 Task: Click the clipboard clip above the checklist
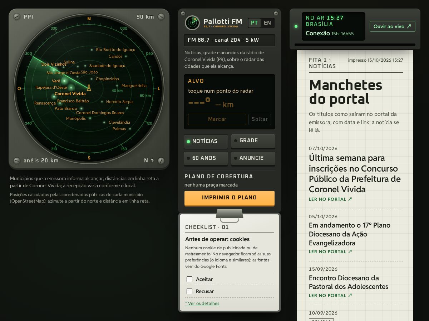[x=230, y=216]
